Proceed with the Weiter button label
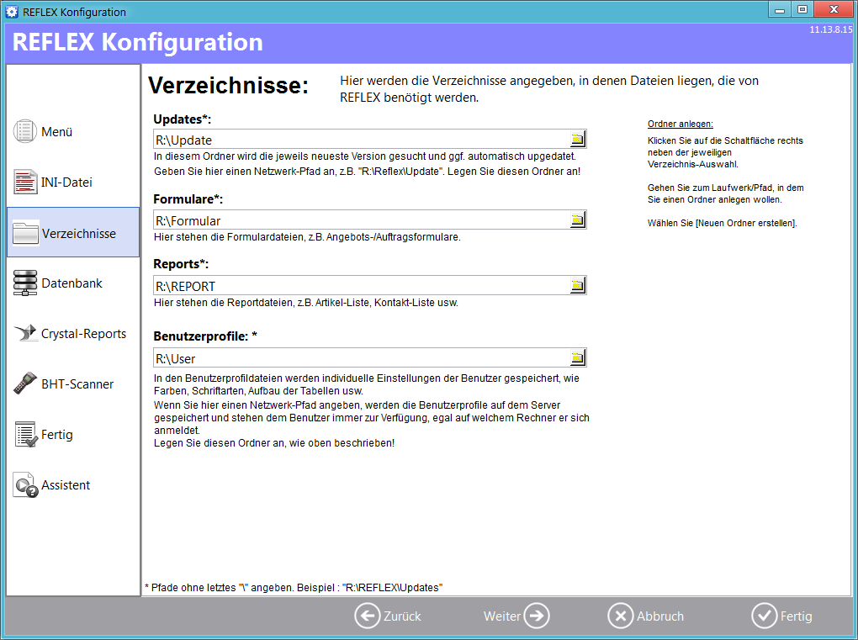 click(502, 616)
